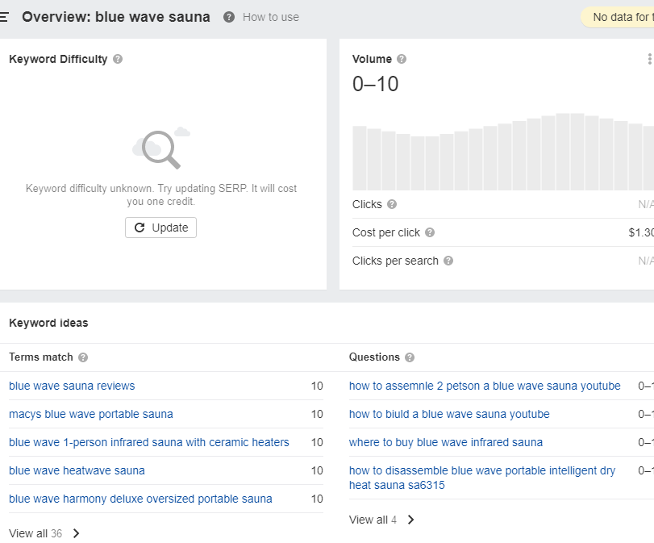Click Clicks per search help icon
This screenshot has height=543, width=654.
pos(448,261)
